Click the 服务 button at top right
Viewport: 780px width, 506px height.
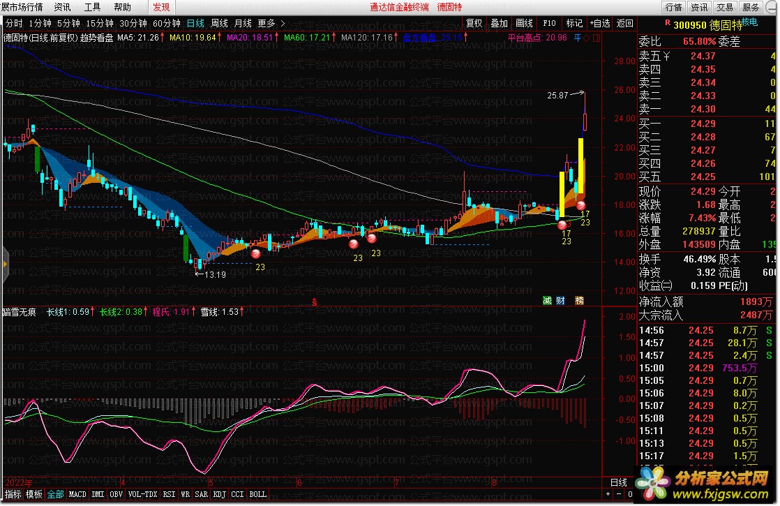(x=751, y=8)
